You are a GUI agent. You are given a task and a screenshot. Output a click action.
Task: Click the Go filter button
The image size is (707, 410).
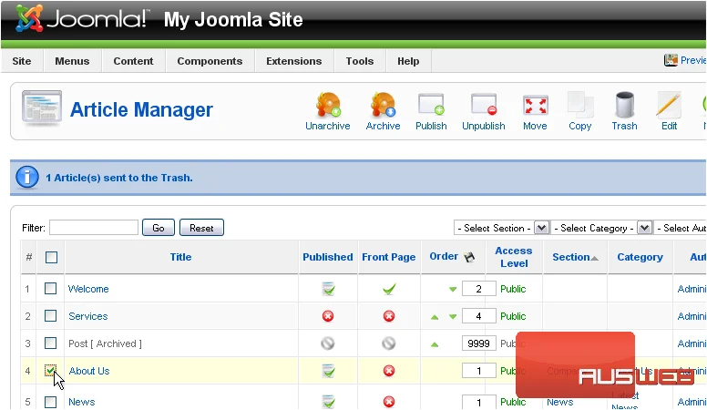159,228
